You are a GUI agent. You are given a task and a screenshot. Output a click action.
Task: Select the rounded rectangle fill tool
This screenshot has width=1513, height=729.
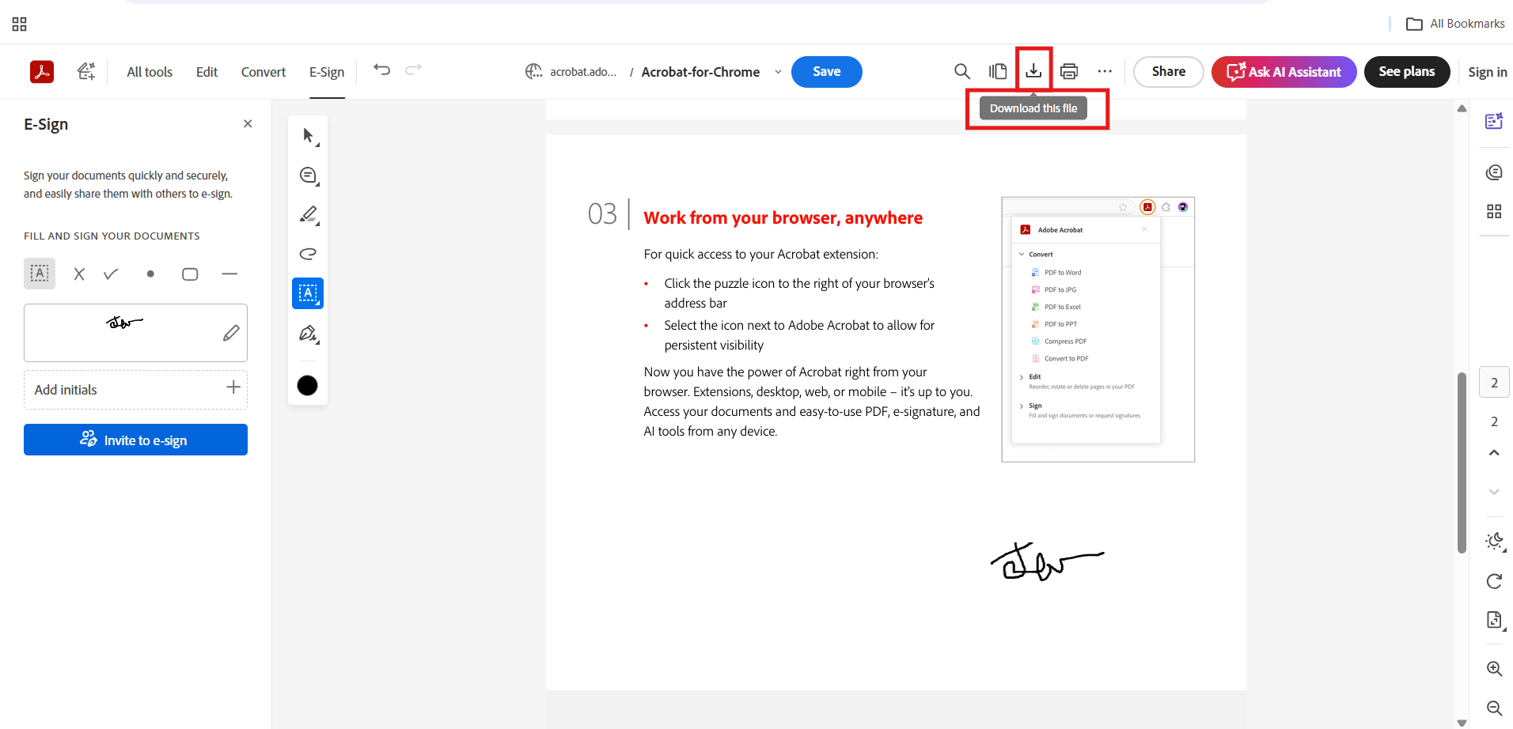pyautogui.click(x=190, y=274)
